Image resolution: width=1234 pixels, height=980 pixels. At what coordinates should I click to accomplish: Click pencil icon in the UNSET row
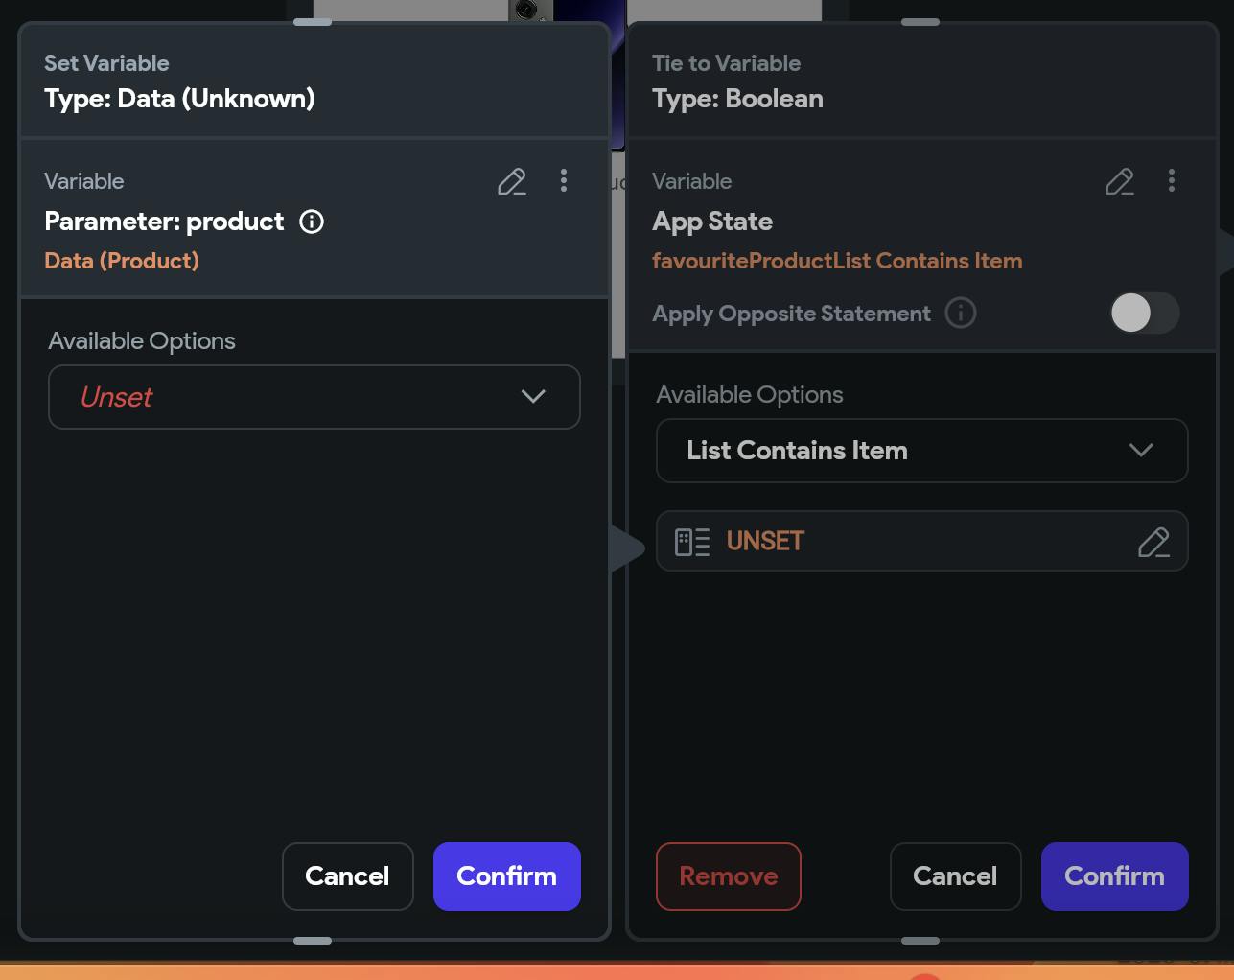(1153, 542)
